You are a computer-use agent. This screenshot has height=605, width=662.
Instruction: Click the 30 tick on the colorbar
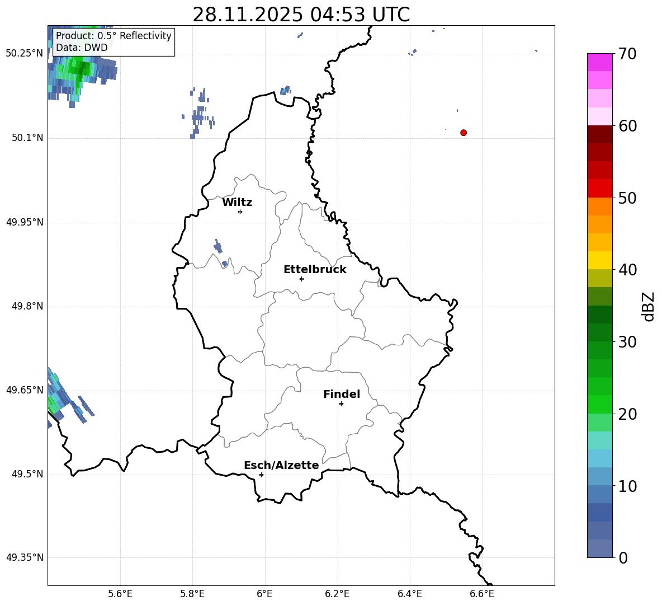[627, 341]
